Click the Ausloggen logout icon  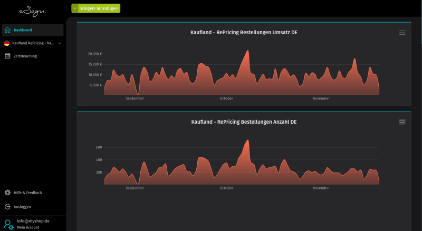click(7, 207)
